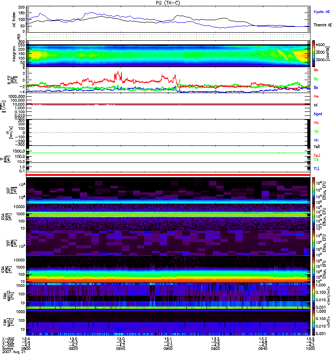Click the 0940 time tick label
The width and height of the screenshot is (336, 358).
pyautogui.click(x=263, y=349)
